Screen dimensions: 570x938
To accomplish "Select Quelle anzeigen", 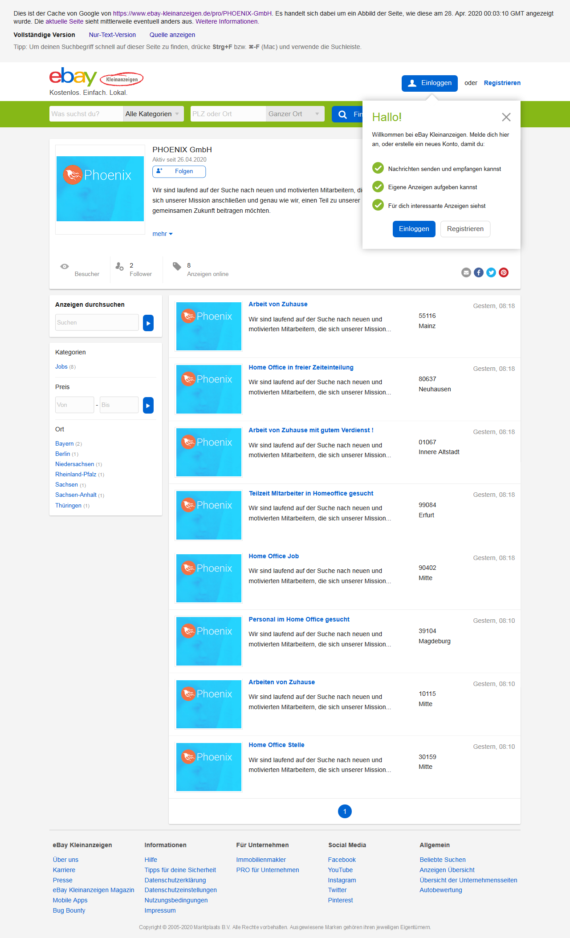I will (x=172, y=35).
